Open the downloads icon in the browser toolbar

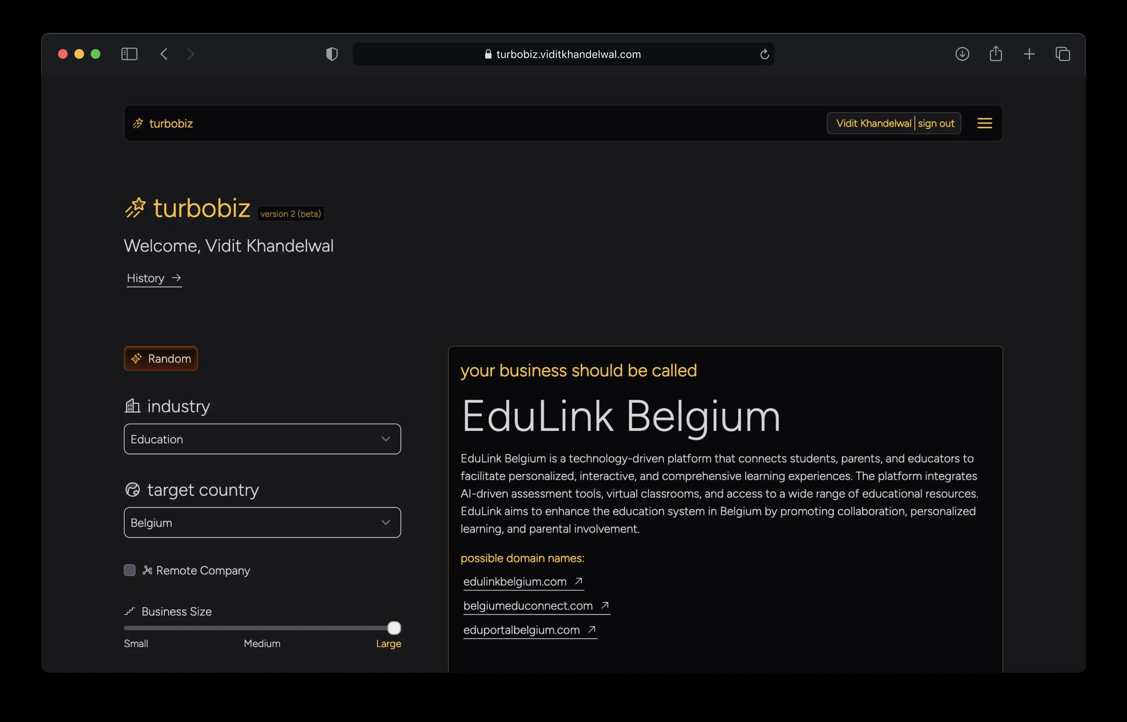click(962, 54)
